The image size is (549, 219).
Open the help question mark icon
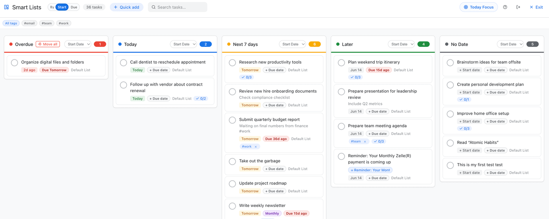coord(505,7)
